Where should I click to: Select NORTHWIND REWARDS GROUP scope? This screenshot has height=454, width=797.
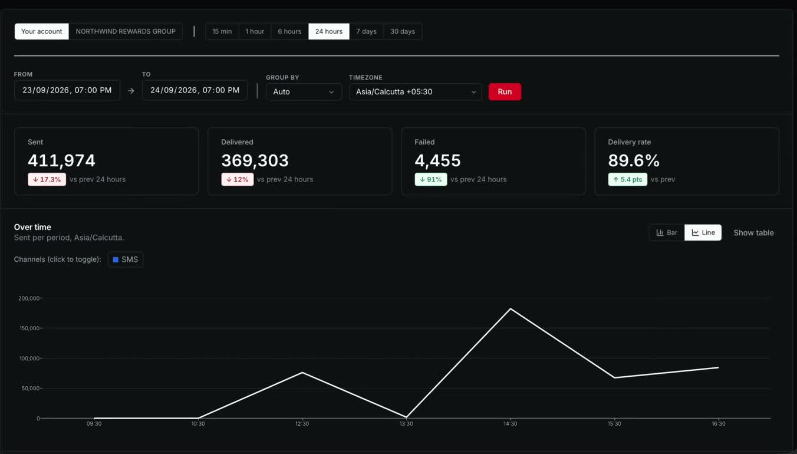click(x=126, y=31)
